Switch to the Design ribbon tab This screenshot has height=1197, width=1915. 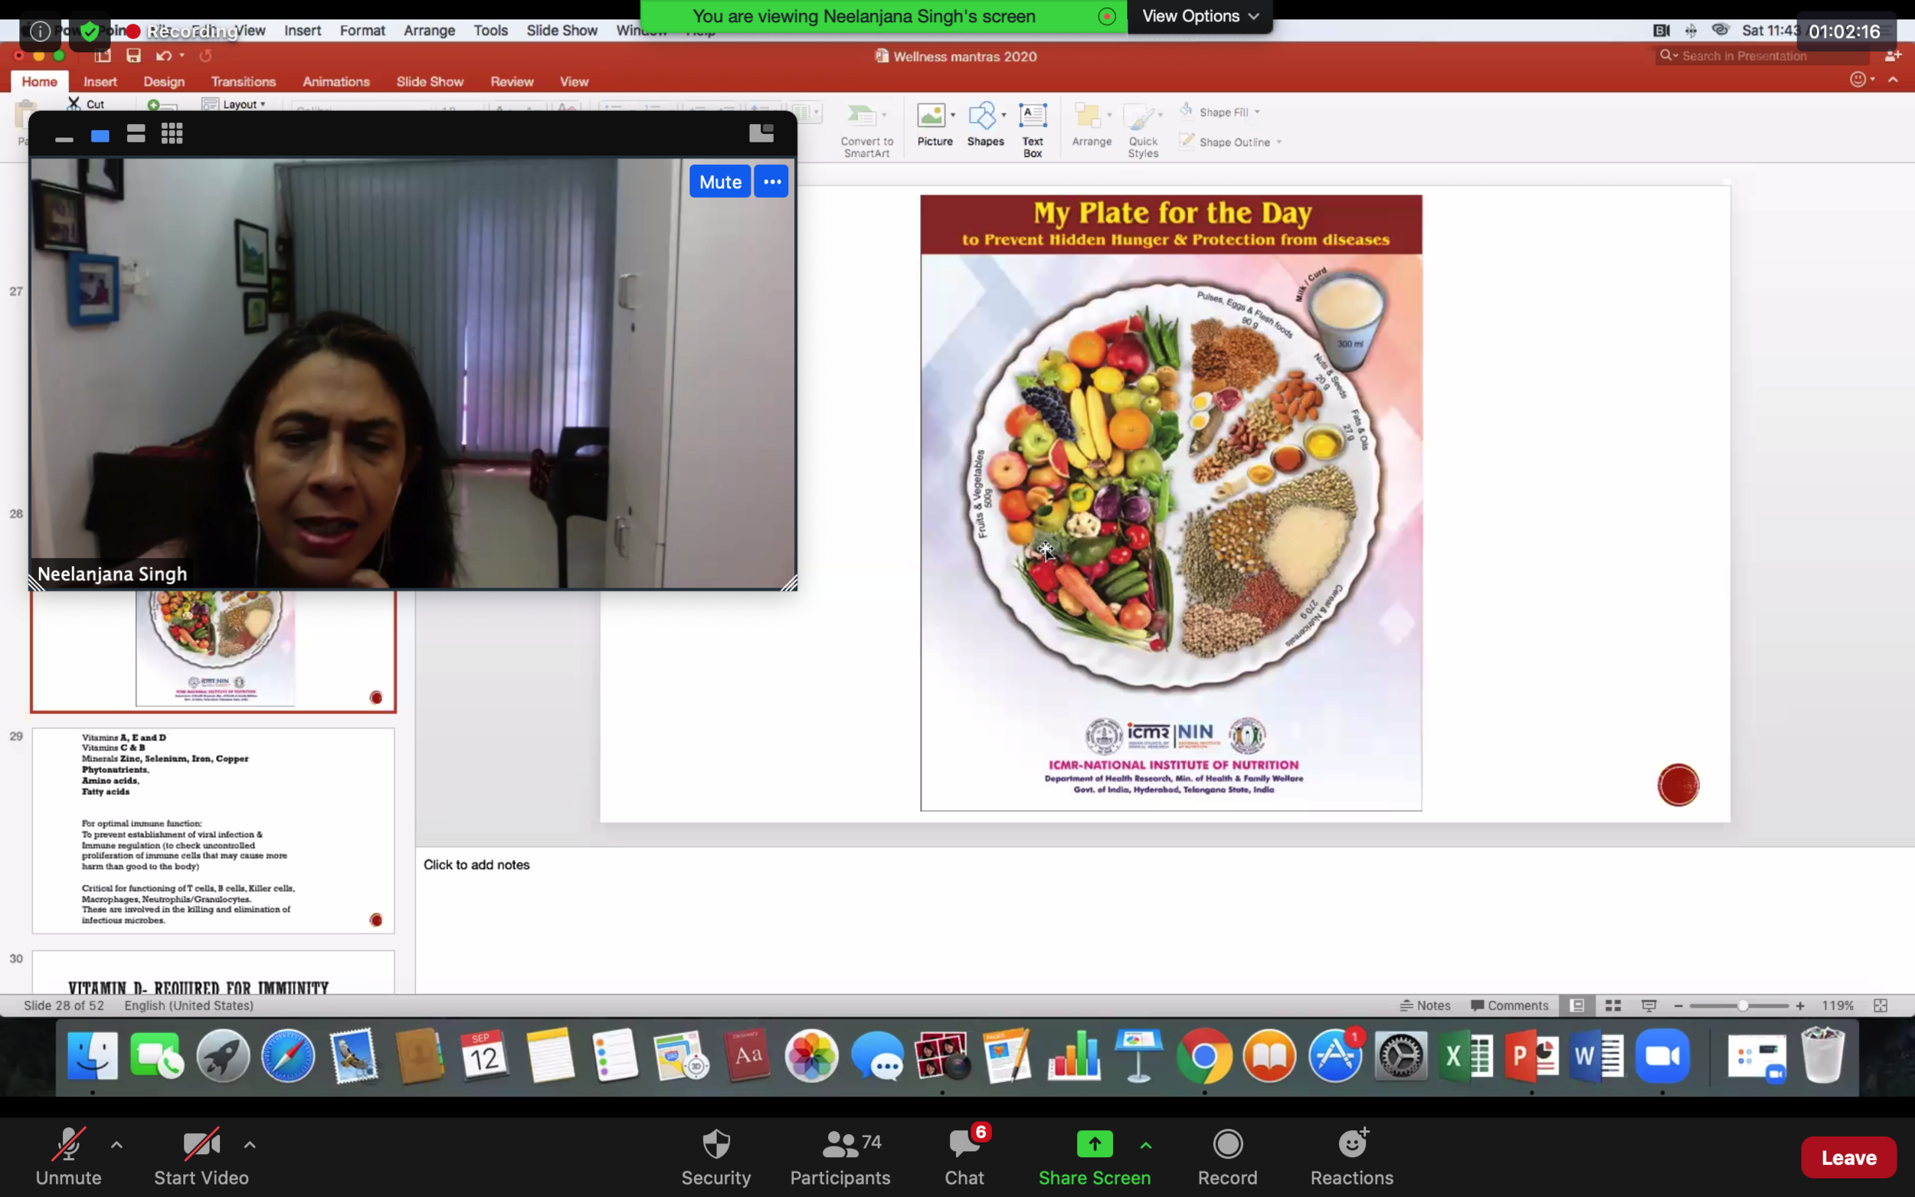[x=164, y=81]
